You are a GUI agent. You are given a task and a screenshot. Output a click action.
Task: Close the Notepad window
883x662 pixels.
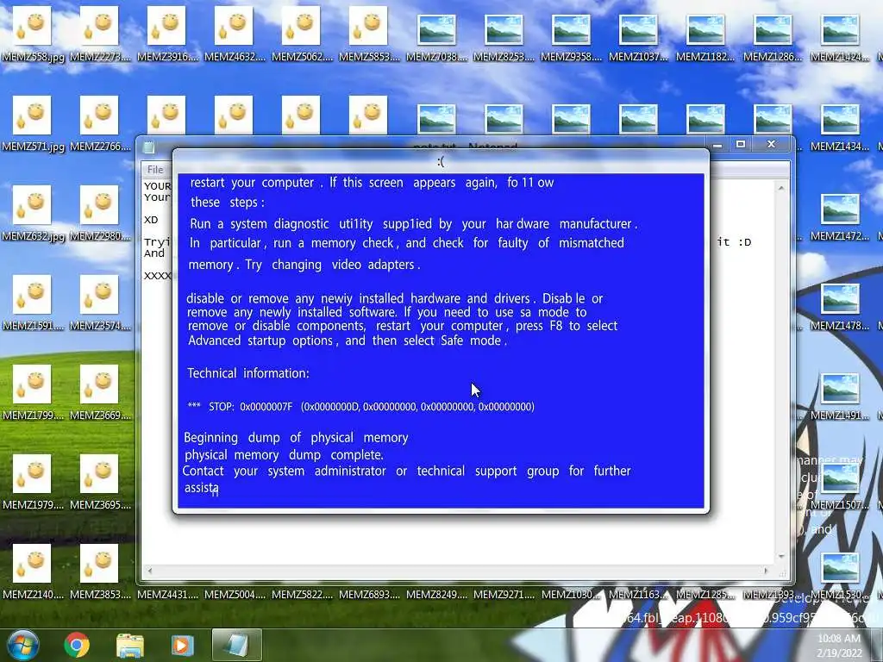[x=772, y=145]
